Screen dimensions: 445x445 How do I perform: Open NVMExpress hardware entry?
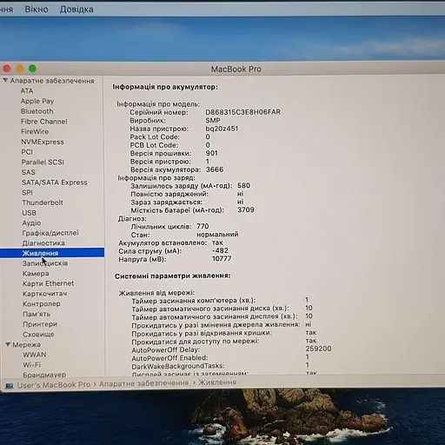click(x=43, y=142)
